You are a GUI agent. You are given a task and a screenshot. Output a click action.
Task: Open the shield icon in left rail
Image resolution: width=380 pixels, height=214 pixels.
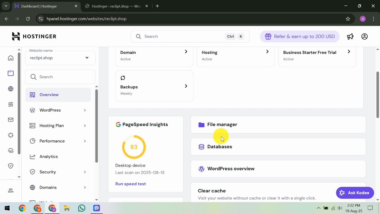(11, 166)
